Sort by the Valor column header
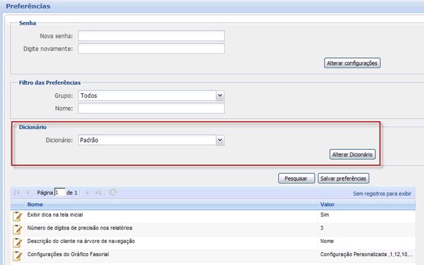Viewport: 424px width, 265px height. [327, 205]
